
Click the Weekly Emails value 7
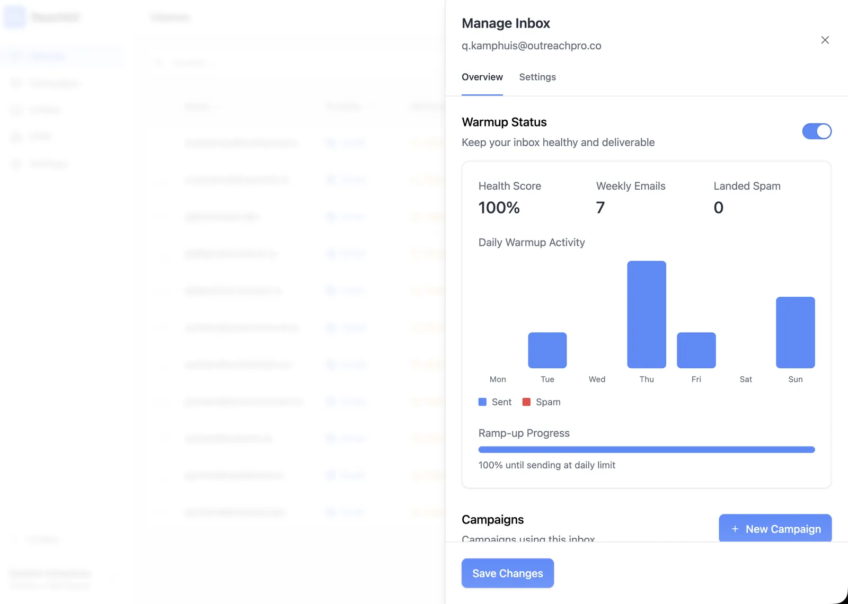(600, 208)
